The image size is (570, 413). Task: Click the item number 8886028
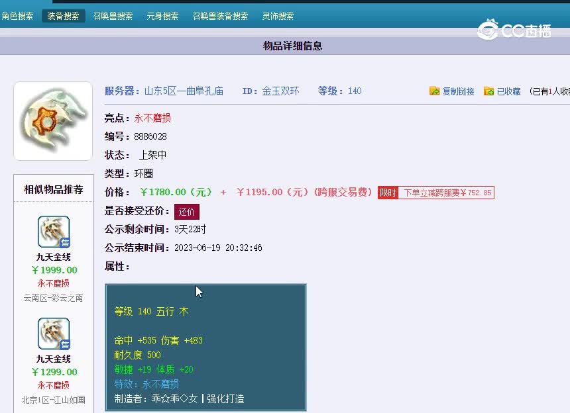tap(150, 136)
